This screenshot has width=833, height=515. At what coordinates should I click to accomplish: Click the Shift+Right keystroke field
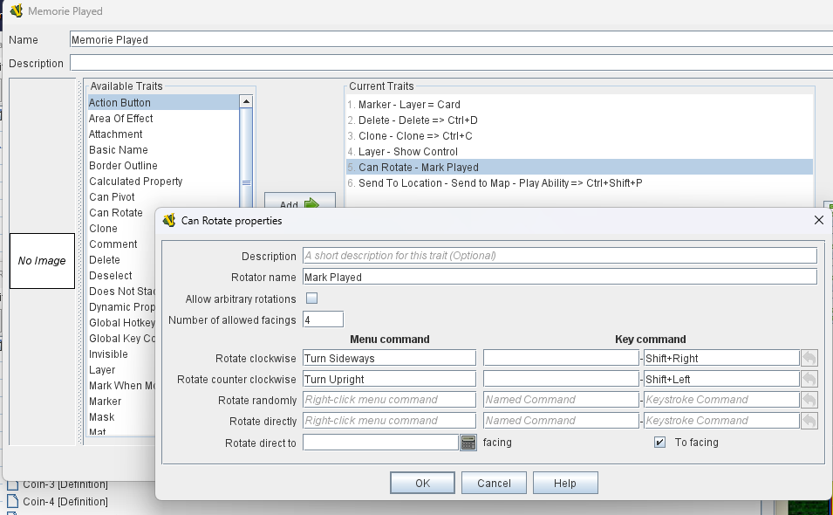coord(721,358)
